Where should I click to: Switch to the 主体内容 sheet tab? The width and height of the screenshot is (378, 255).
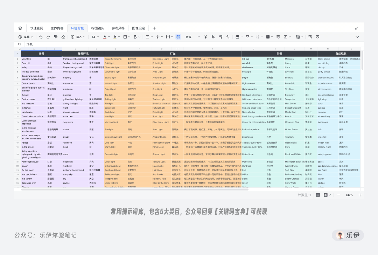pos(57,28)
